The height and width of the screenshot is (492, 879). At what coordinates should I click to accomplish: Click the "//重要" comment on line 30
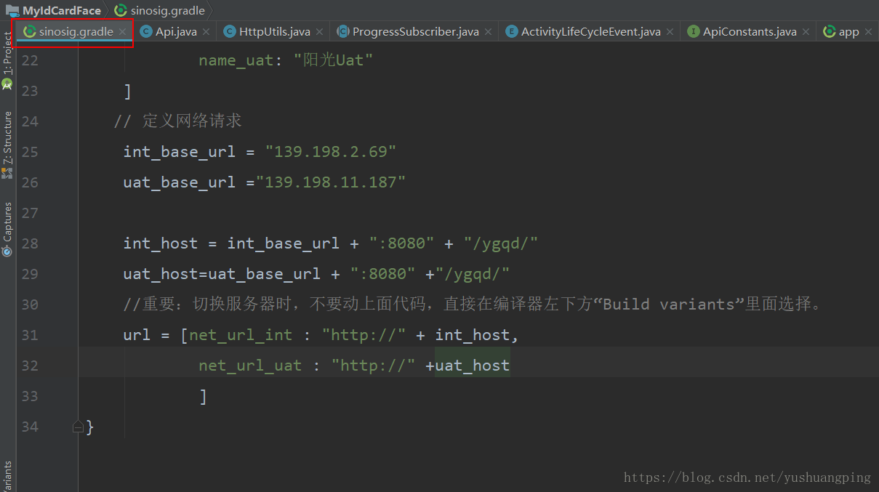473,305
